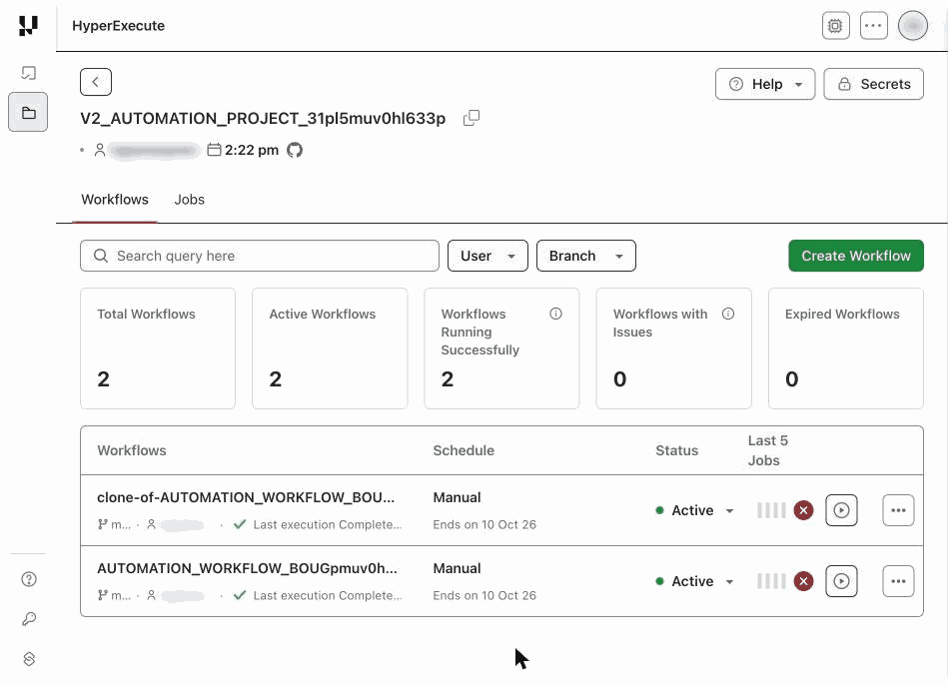Viewport: 948px width, 686px height.
Task: Click branch icon in AUTOMATION_WORKFLOW_BOUGpmuv0h row
Action: 102,595
